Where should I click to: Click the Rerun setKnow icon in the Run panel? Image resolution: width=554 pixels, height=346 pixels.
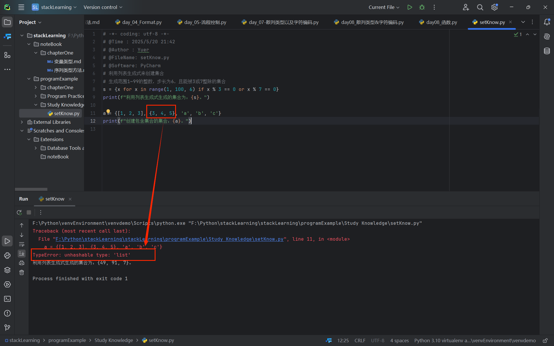[19, 212]
